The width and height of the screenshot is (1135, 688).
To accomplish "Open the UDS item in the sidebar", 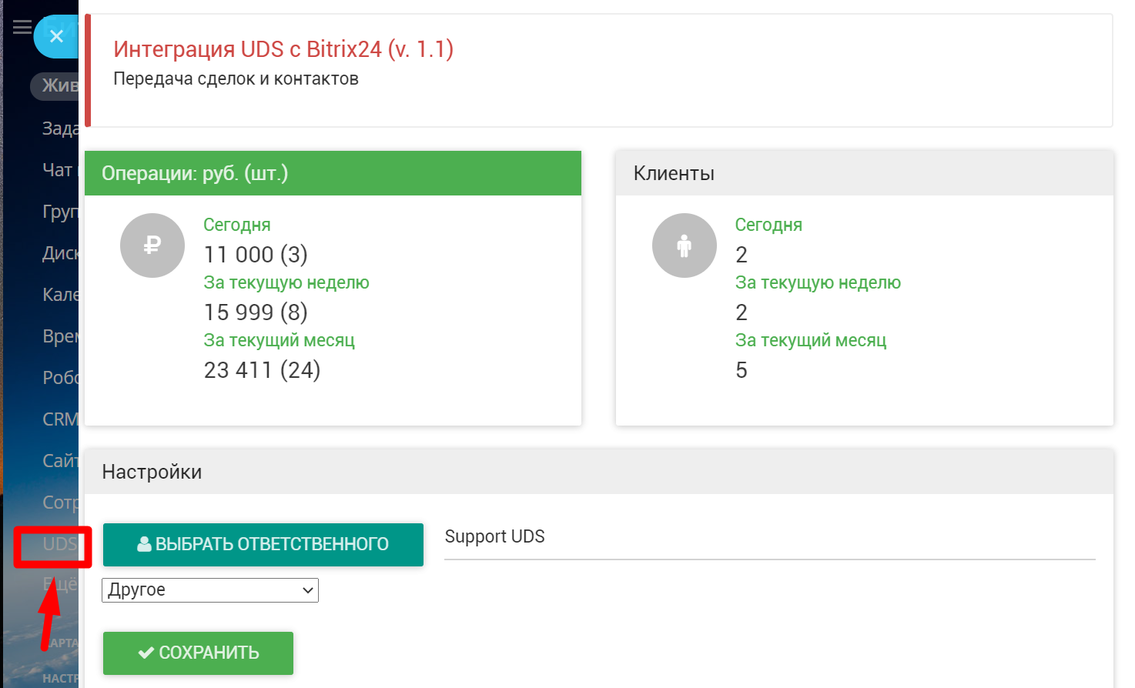I will pos(59,545).
